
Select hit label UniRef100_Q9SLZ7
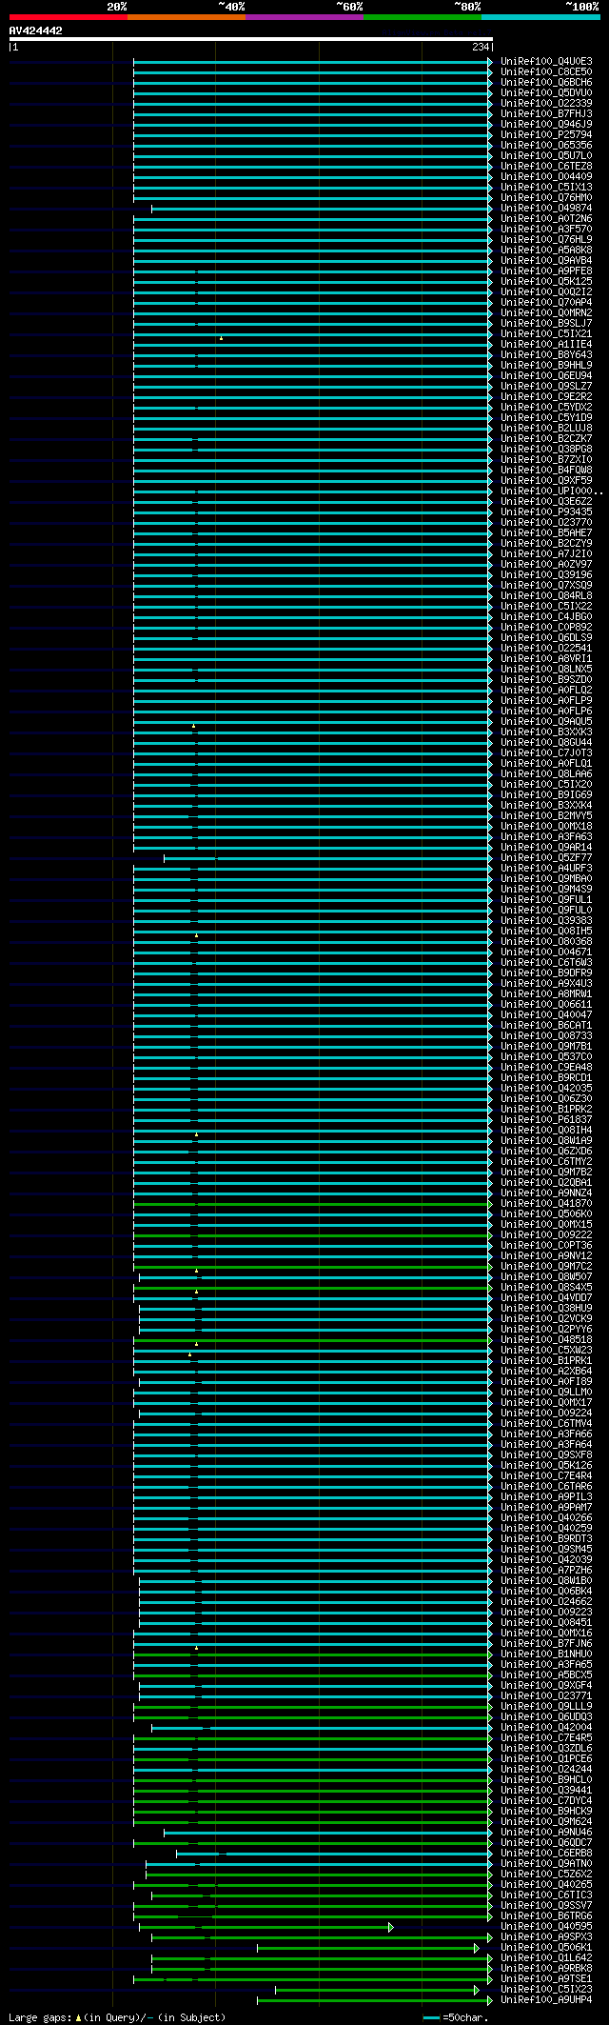coord(546,386)
